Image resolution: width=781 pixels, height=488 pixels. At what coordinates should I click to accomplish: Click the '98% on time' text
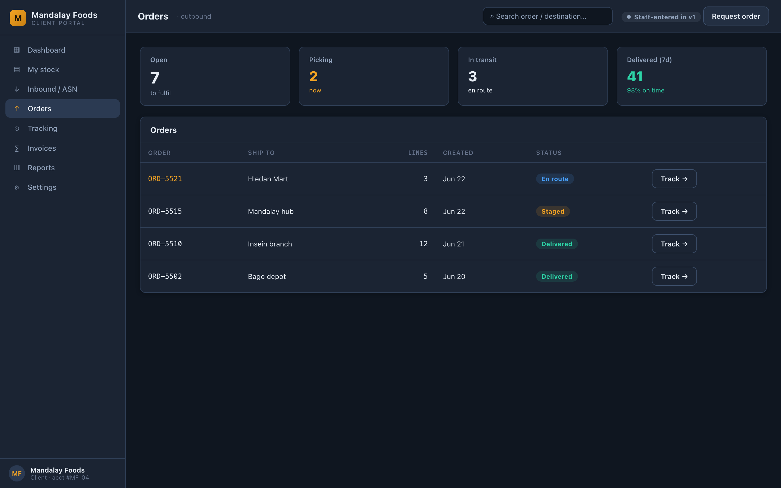click(x=645, y=90)
